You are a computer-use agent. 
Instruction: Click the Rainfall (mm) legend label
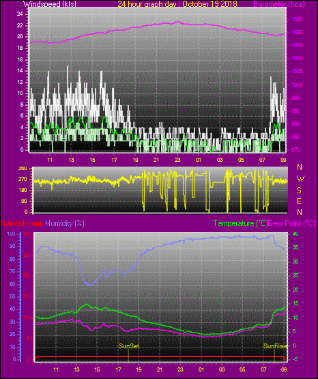coord(20,223)
